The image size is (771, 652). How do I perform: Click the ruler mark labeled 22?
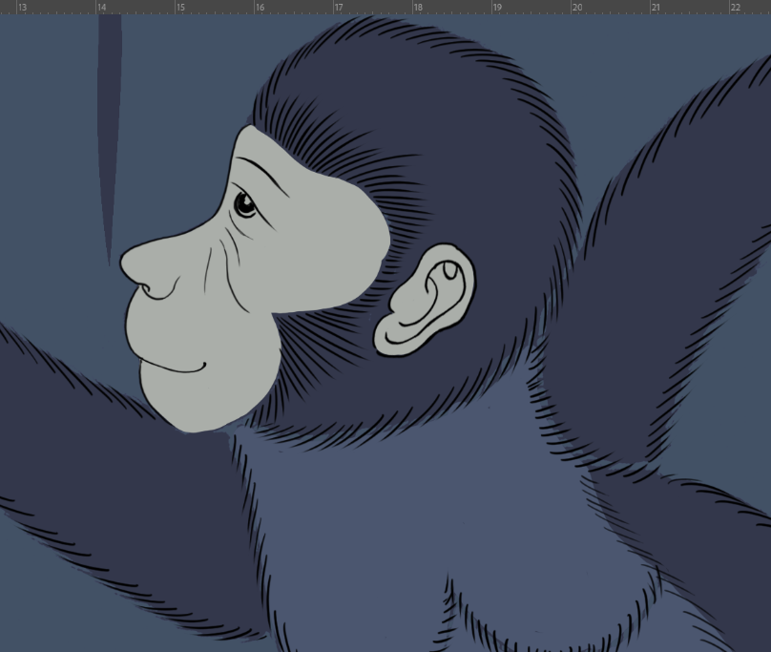735,7
